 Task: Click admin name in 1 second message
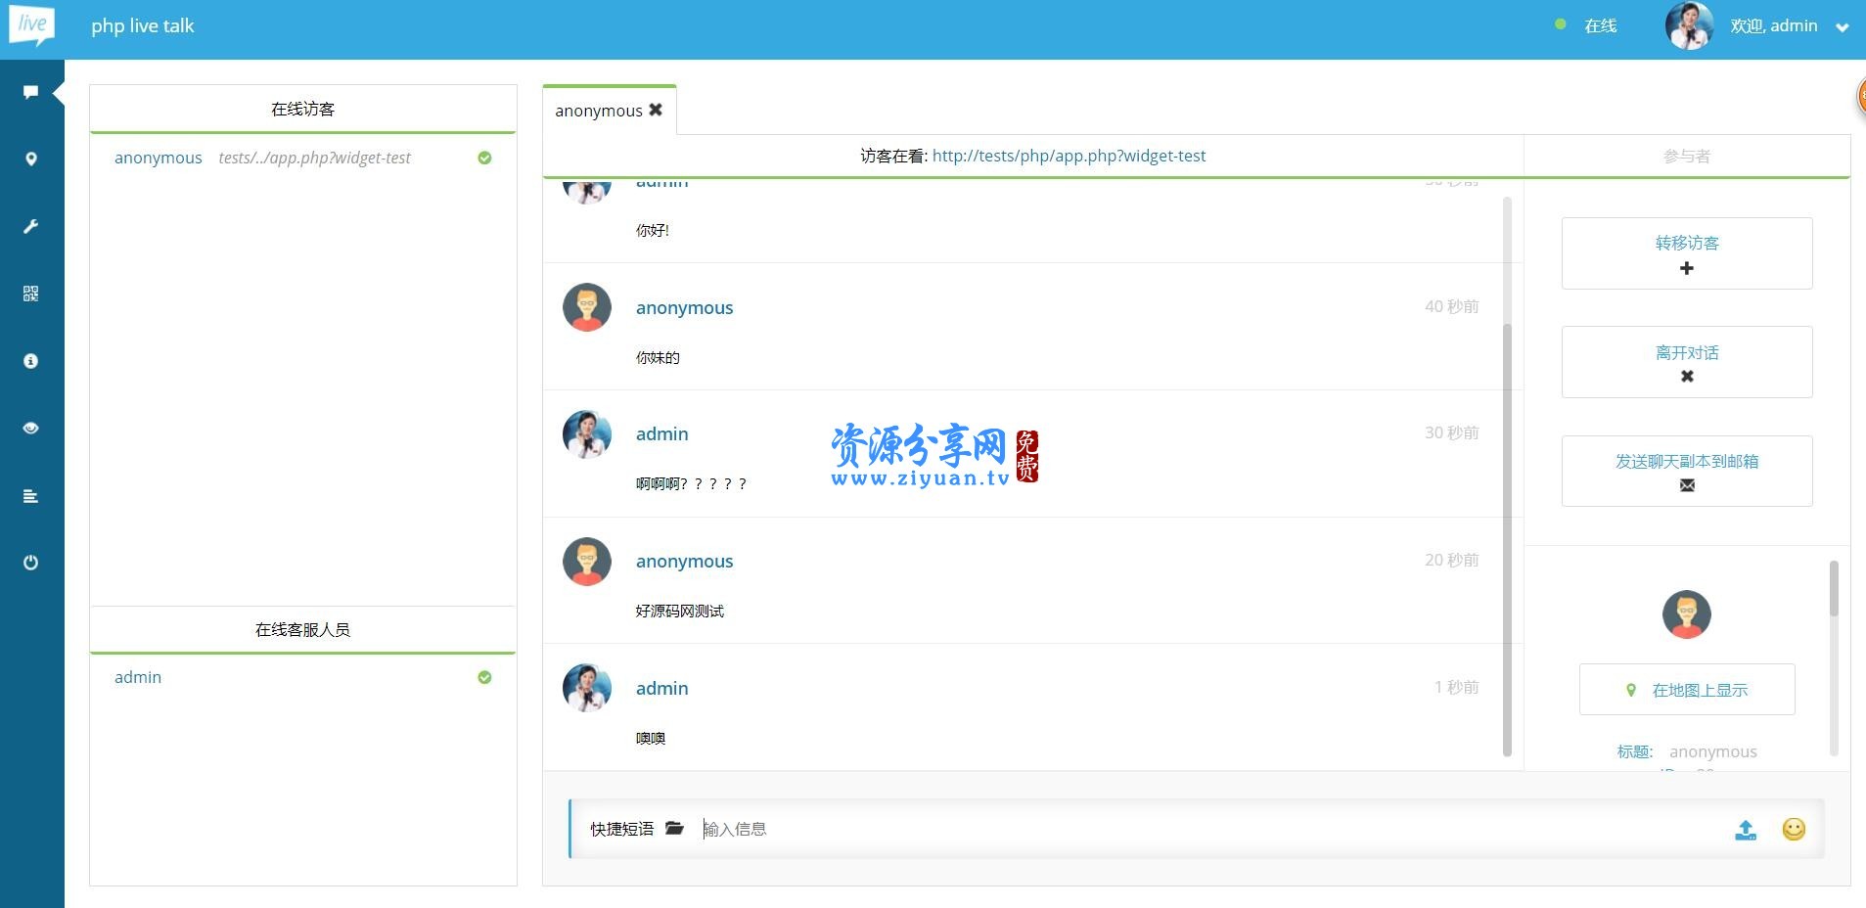coord(662,688)
